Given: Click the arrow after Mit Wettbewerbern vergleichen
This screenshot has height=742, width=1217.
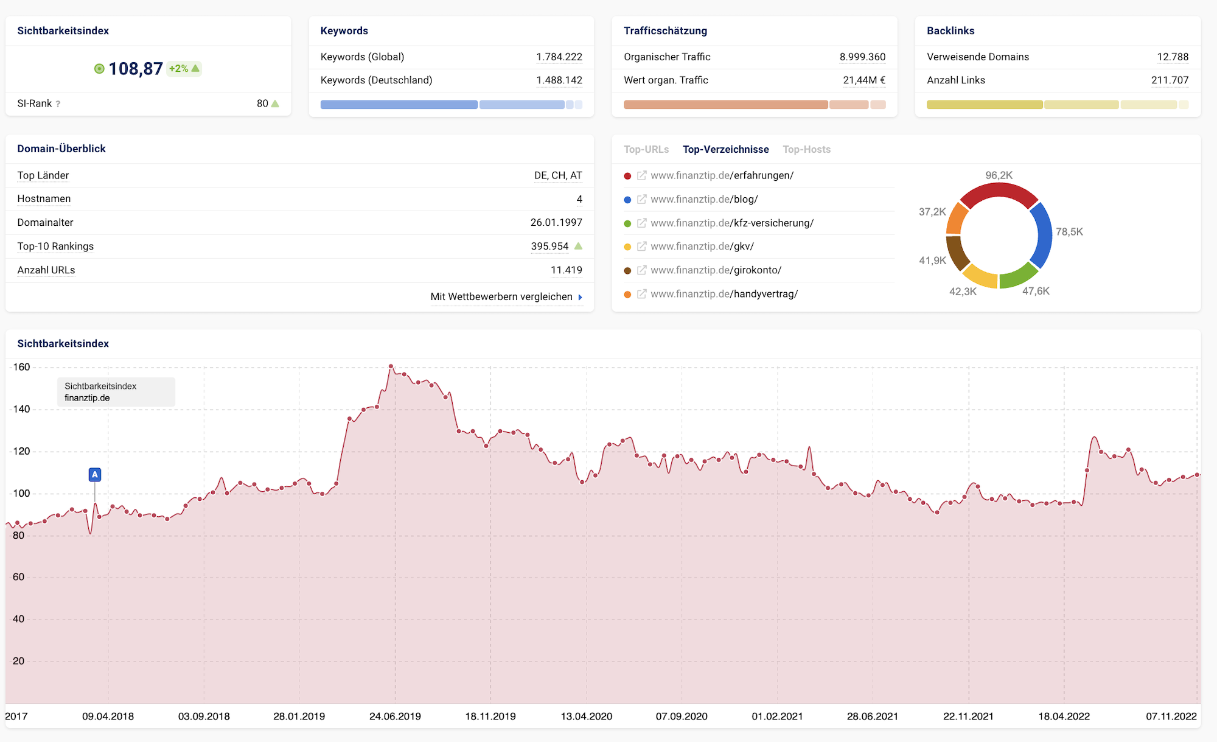Looking at the screenshot, I should click(x=580, y=297).
